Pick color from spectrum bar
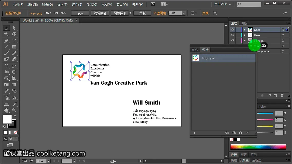This screenshot has height=164, width=292. [x=258, y=147]
